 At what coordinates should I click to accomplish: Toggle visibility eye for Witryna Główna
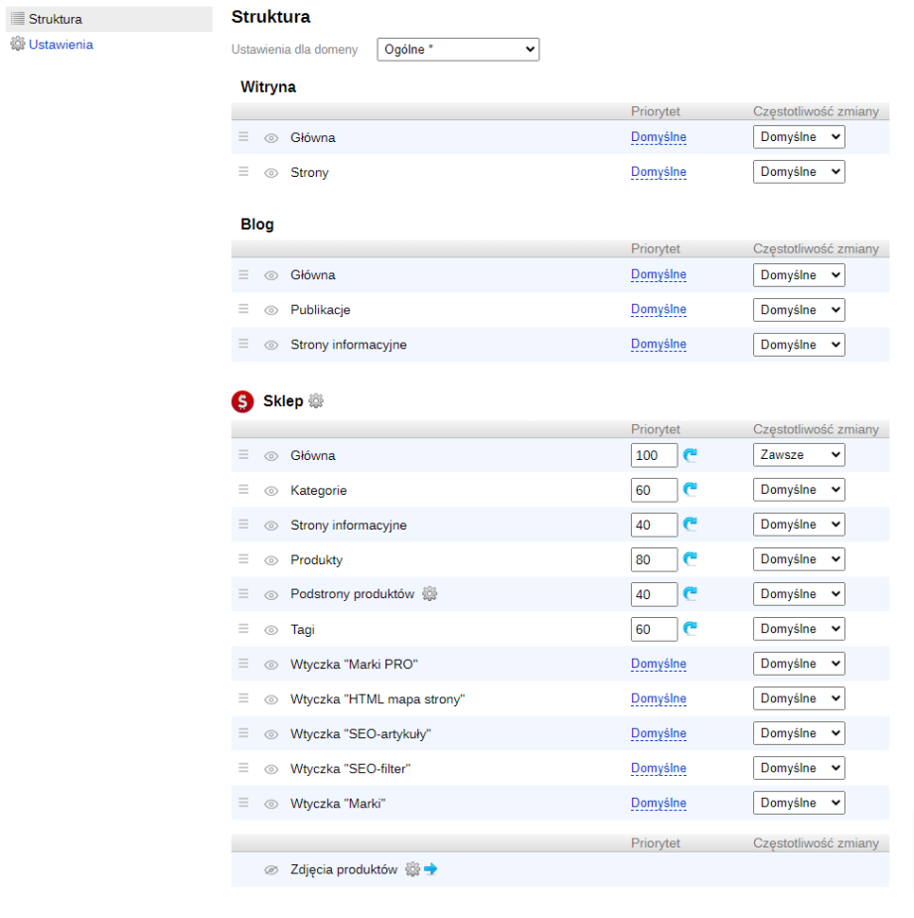point(271,138)
